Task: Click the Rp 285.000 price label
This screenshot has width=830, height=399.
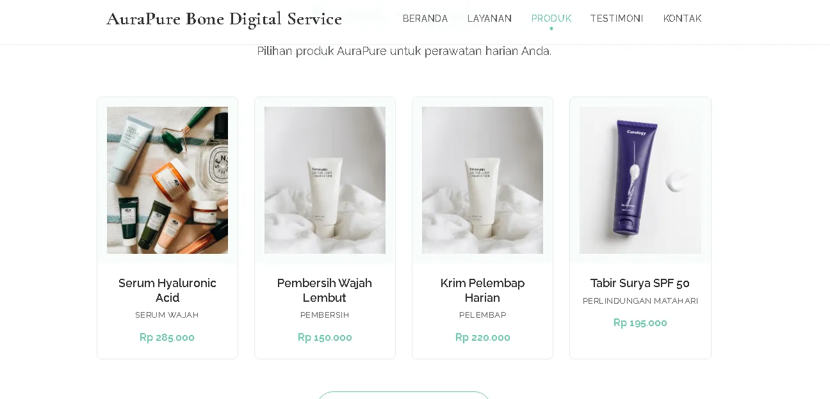Action: [x=167, y=337]
